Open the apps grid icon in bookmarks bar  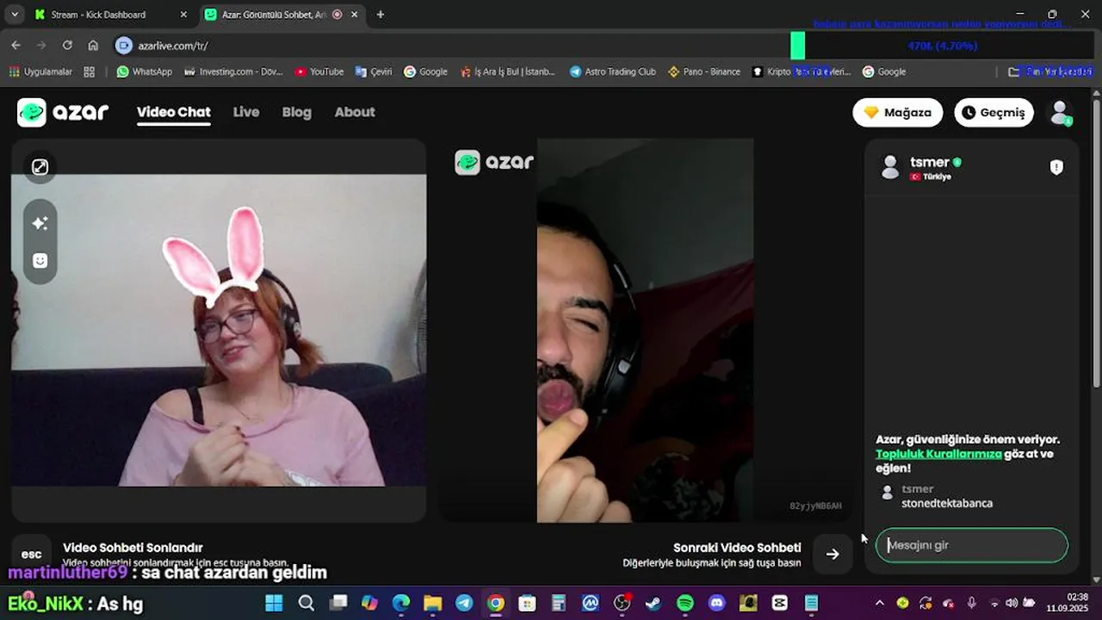(x=89, y=71)
